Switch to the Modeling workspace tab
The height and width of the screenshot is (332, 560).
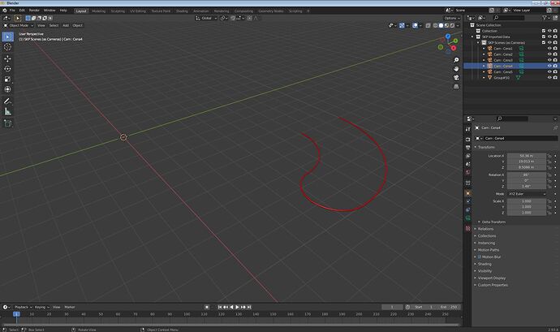click(x=98, y=11)
